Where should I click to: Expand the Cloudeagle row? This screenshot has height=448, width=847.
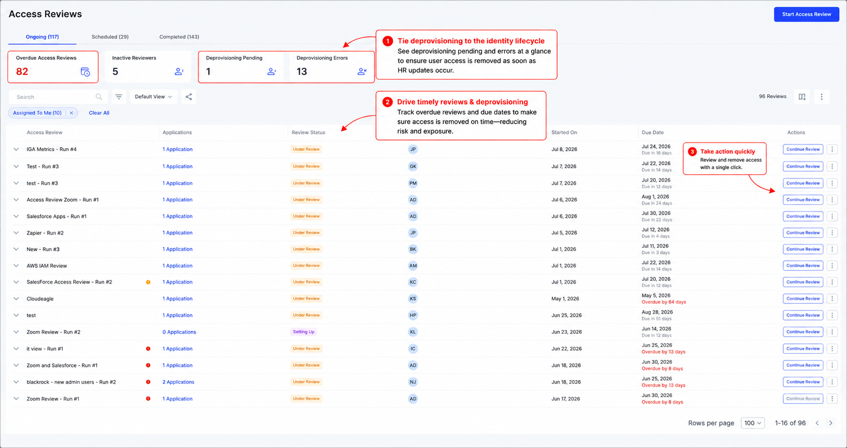coord(16,299)
